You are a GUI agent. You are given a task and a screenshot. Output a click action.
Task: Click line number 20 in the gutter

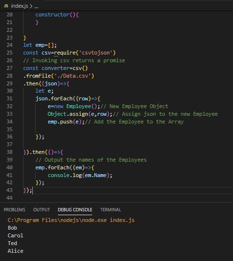tap(10, 14)
